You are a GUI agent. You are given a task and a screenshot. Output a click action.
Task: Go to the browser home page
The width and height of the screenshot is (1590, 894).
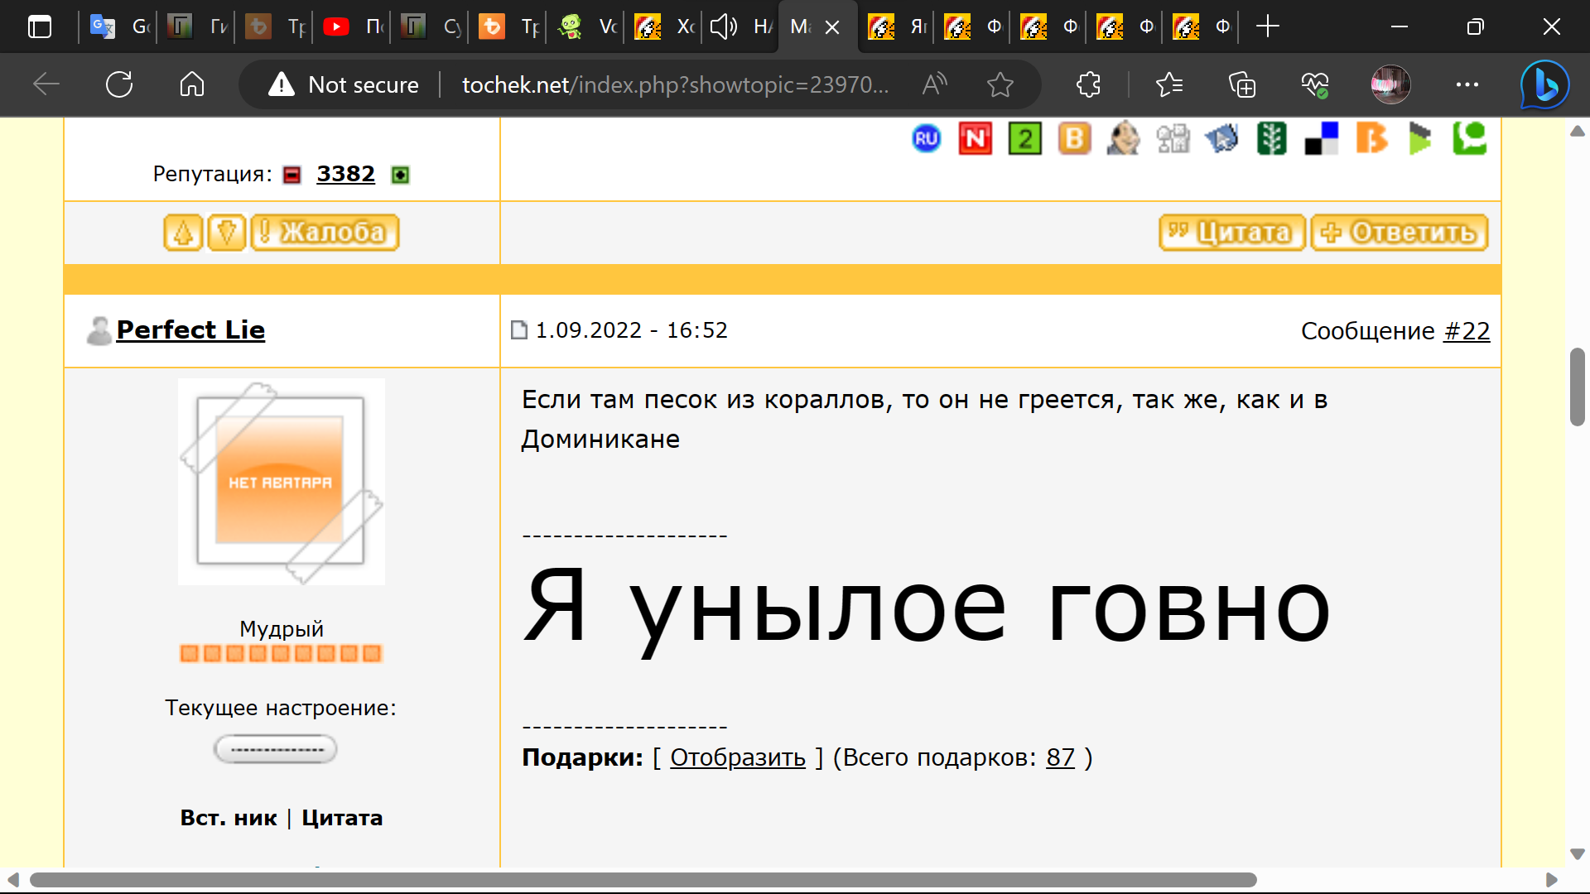click(192, 84)
